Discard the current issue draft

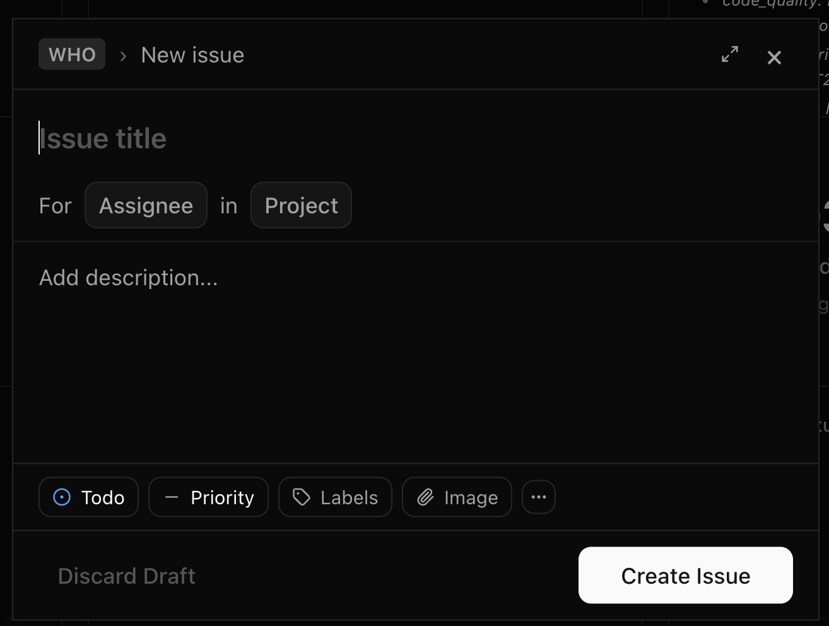(127, 576)
